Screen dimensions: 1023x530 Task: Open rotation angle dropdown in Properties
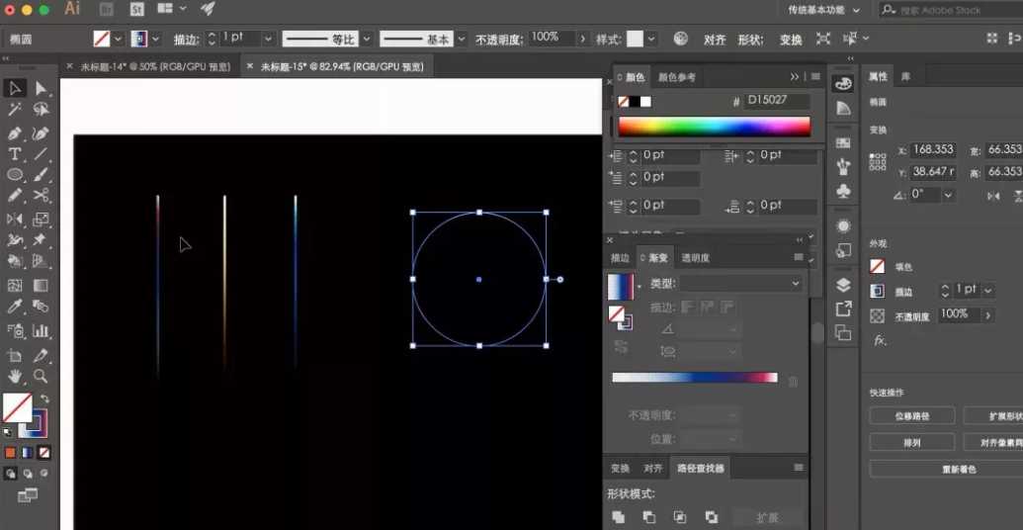pos(948,195)
